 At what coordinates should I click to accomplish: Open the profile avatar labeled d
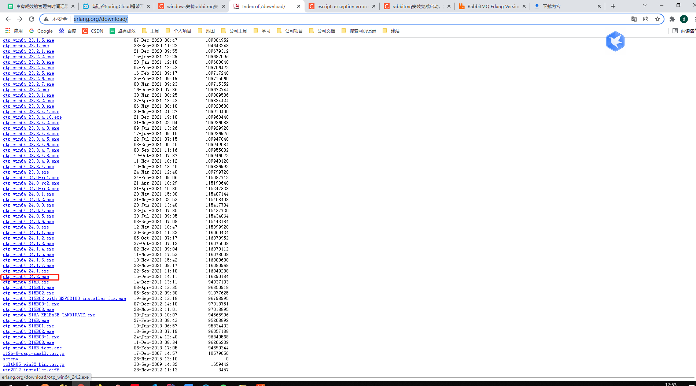(x=684, y=19)
